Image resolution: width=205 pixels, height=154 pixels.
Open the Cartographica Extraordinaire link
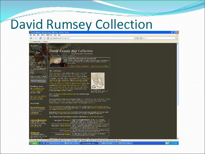66,112
